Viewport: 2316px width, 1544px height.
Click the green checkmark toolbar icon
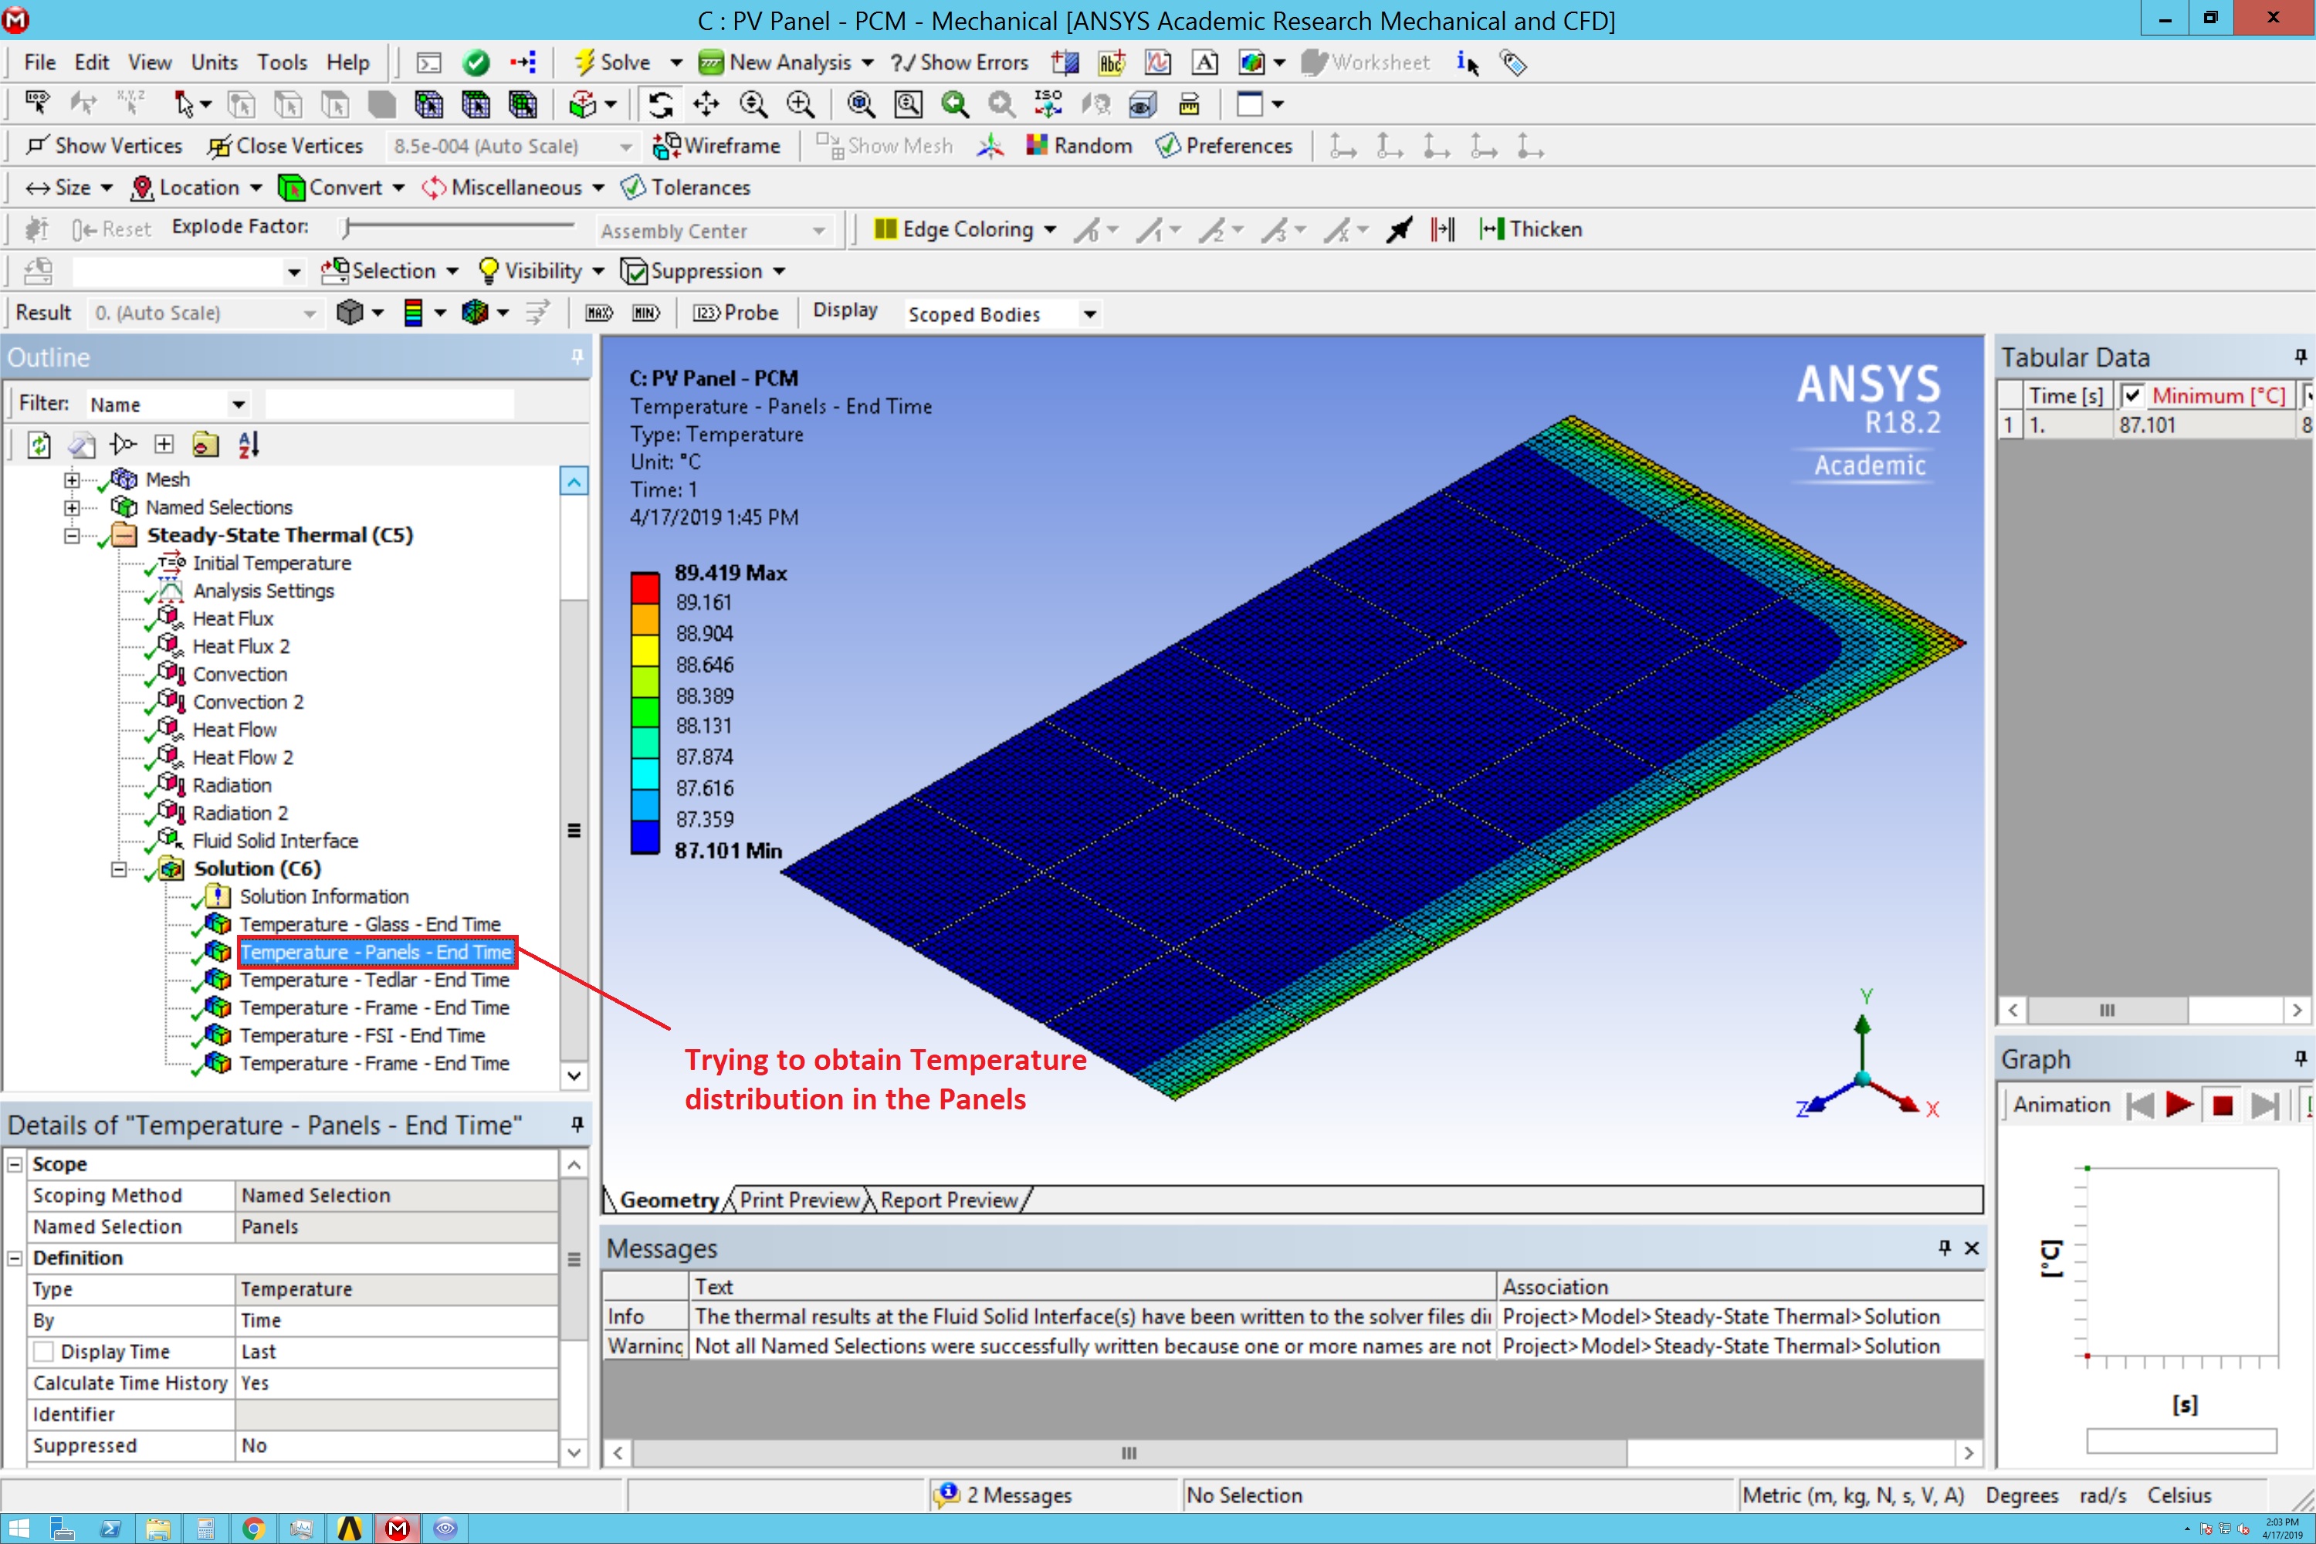pyautogui.click(x=476, y=63)
